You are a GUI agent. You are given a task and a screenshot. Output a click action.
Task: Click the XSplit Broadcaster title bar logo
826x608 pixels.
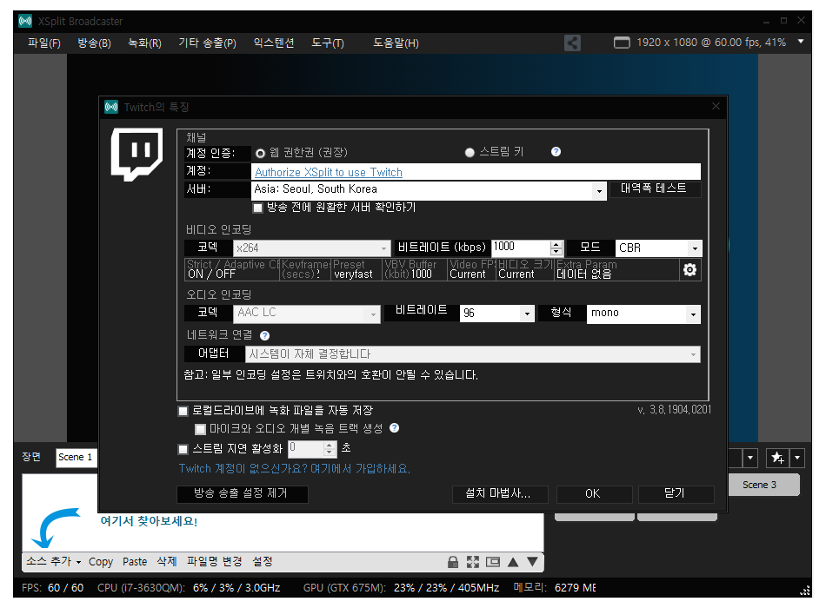point(25,21)
